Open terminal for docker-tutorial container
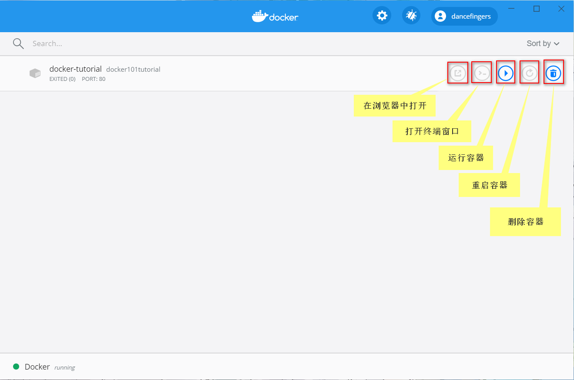The width and height of the screenshot is (574, 380). tap(482, 73)
